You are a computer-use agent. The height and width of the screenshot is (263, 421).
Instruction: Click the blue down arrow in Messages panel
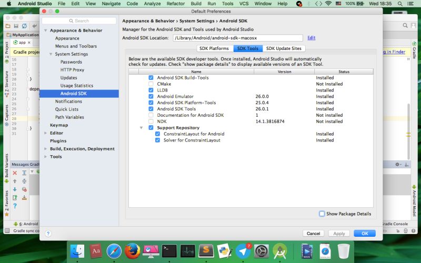(x=15, y=189)
